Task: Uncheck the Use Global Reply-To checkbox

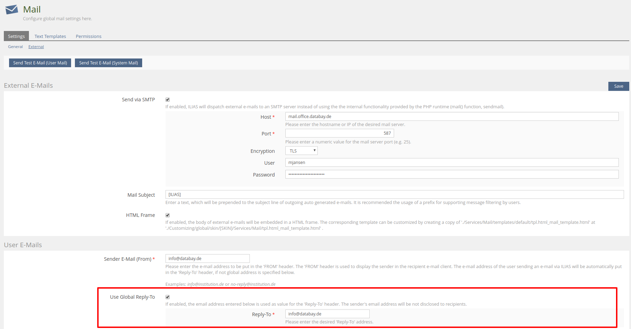Action: click(168, 297)
